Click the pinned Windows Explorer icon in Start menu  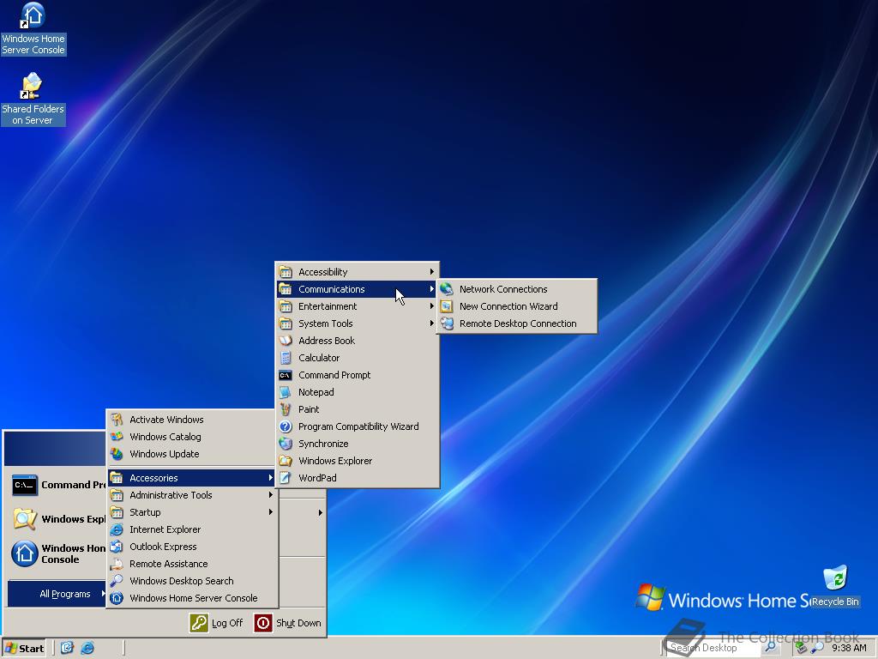pyautogui.click(x=25, y=519)
